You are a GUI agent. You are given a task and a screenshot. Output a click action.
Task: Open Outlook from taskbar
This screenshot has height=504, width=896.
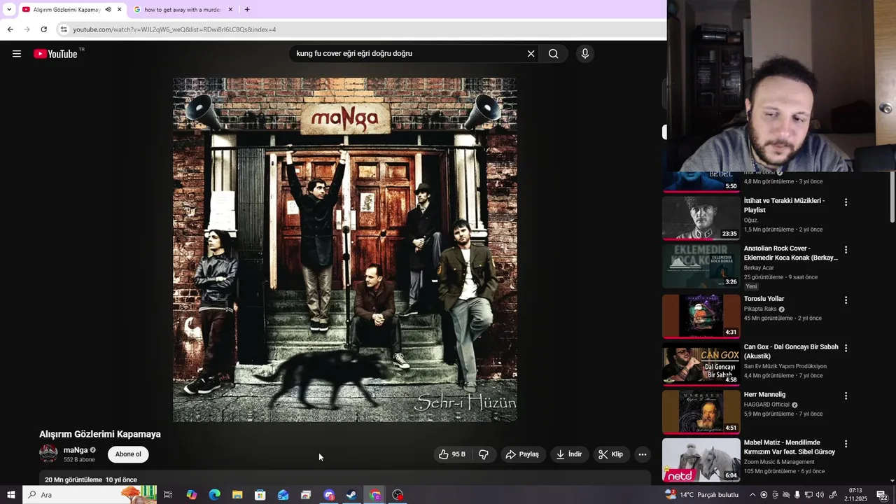(x=283, y=495)
